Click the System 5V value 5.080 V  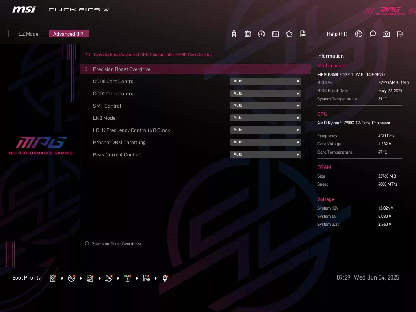(384, 216)
